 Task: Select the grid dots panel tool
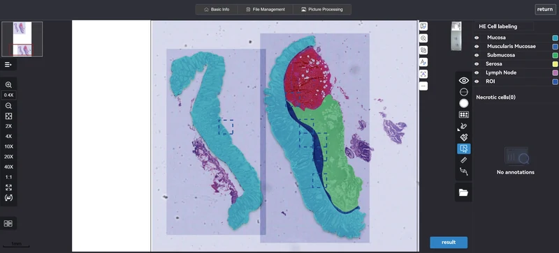pyautogui.click(x=464, y=114)
